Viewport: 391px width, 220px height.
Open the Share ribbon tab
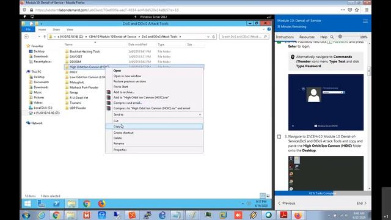pos(56,29)
